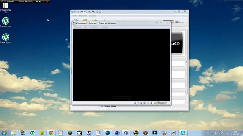This screenshot has width=243, height=136.
Task: Click the green arrow Start icon in Manager toolbar
Action: coord(95,20)
